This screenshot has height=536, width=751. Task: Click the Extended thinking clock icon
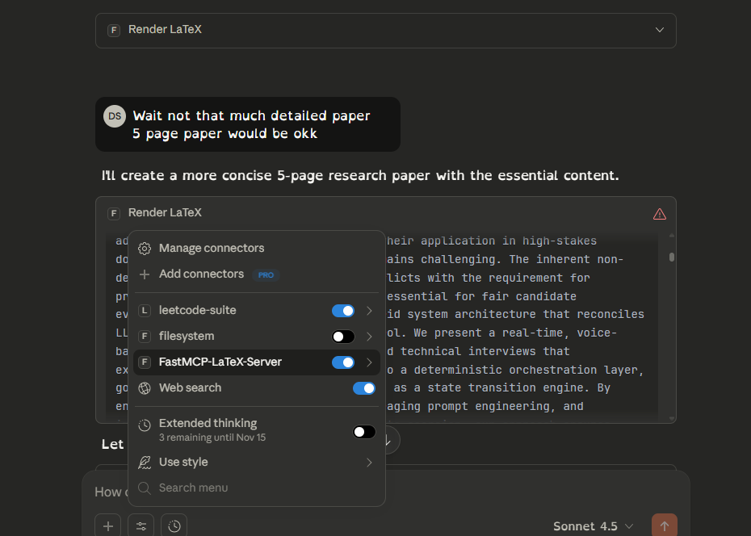144,423
